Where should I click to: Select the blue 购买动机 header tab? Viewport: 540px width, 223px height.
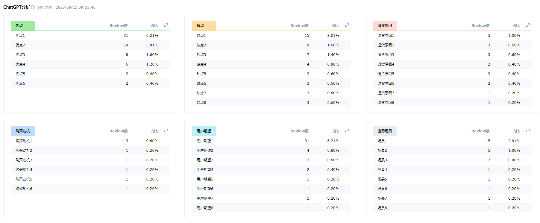coord(23,131)
